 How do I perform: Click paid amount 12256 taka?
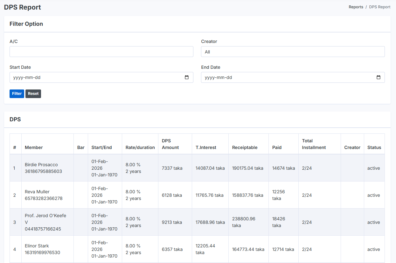(x=279, y=195)
